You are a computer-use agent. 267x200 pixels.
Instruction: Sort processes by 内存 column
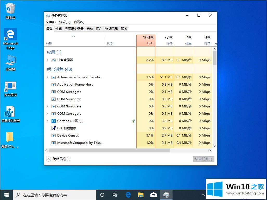(165, 40)
